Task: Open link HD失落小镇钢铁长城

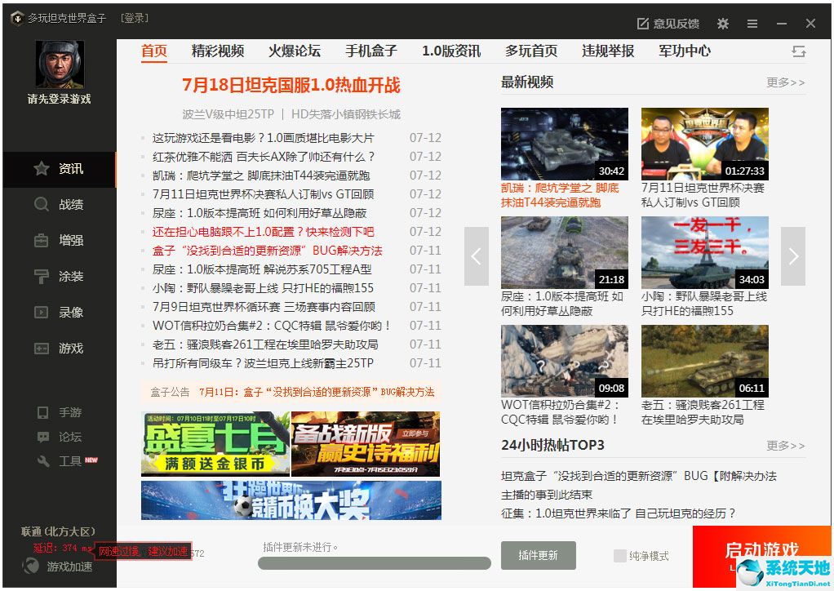Action: (x=346, y=114)
